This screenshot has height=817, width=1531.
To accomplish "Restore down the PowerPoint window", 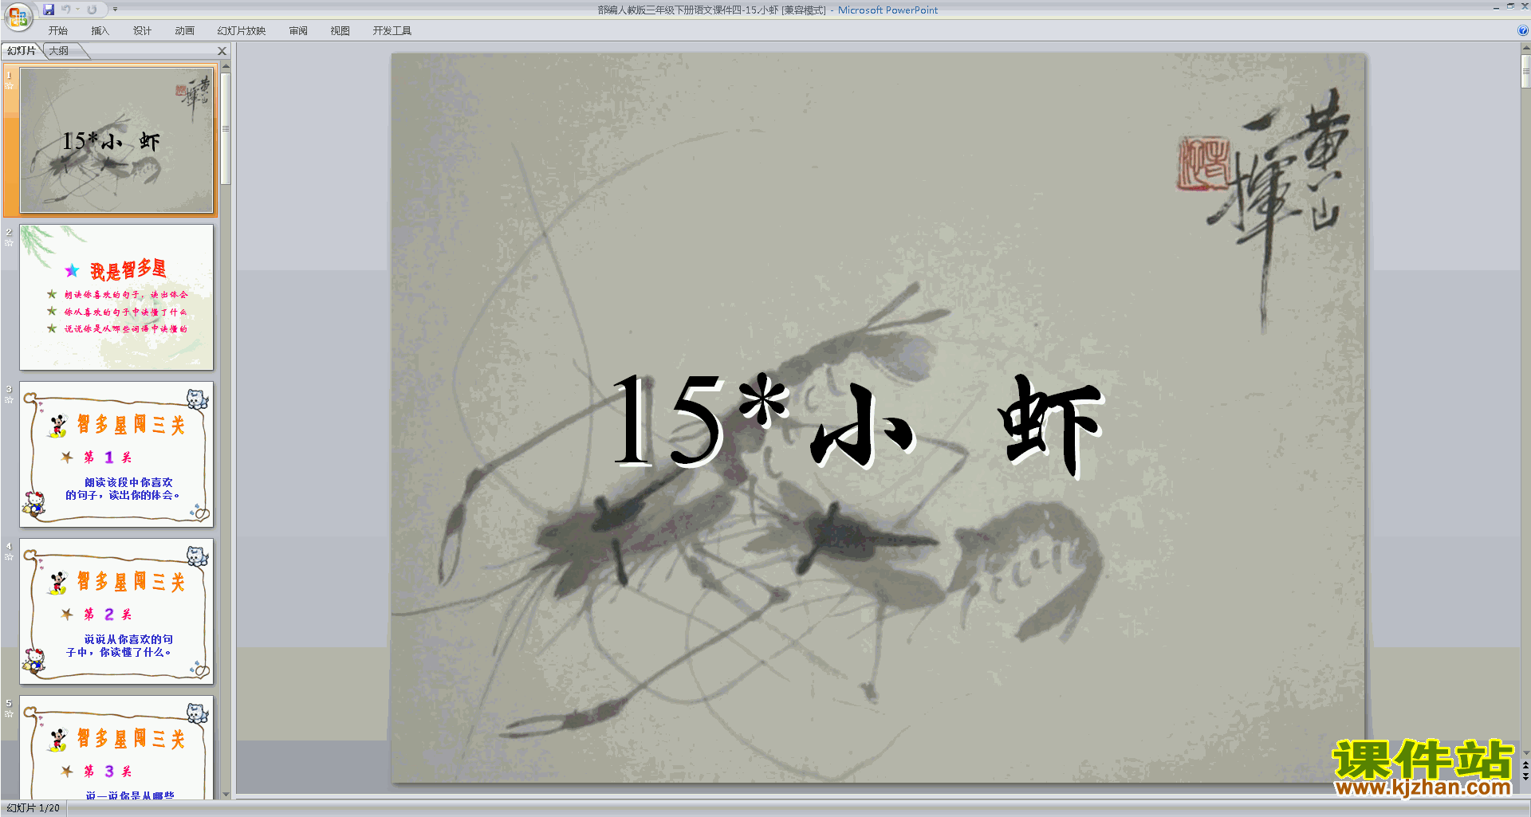I will tap(1511, 6).
